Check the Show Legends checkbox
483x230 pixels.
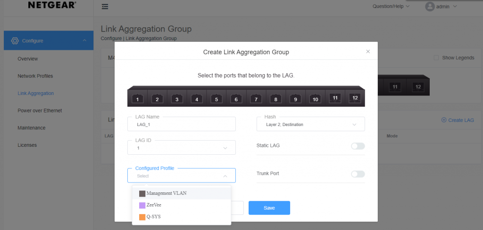click(x=436, y=58)
